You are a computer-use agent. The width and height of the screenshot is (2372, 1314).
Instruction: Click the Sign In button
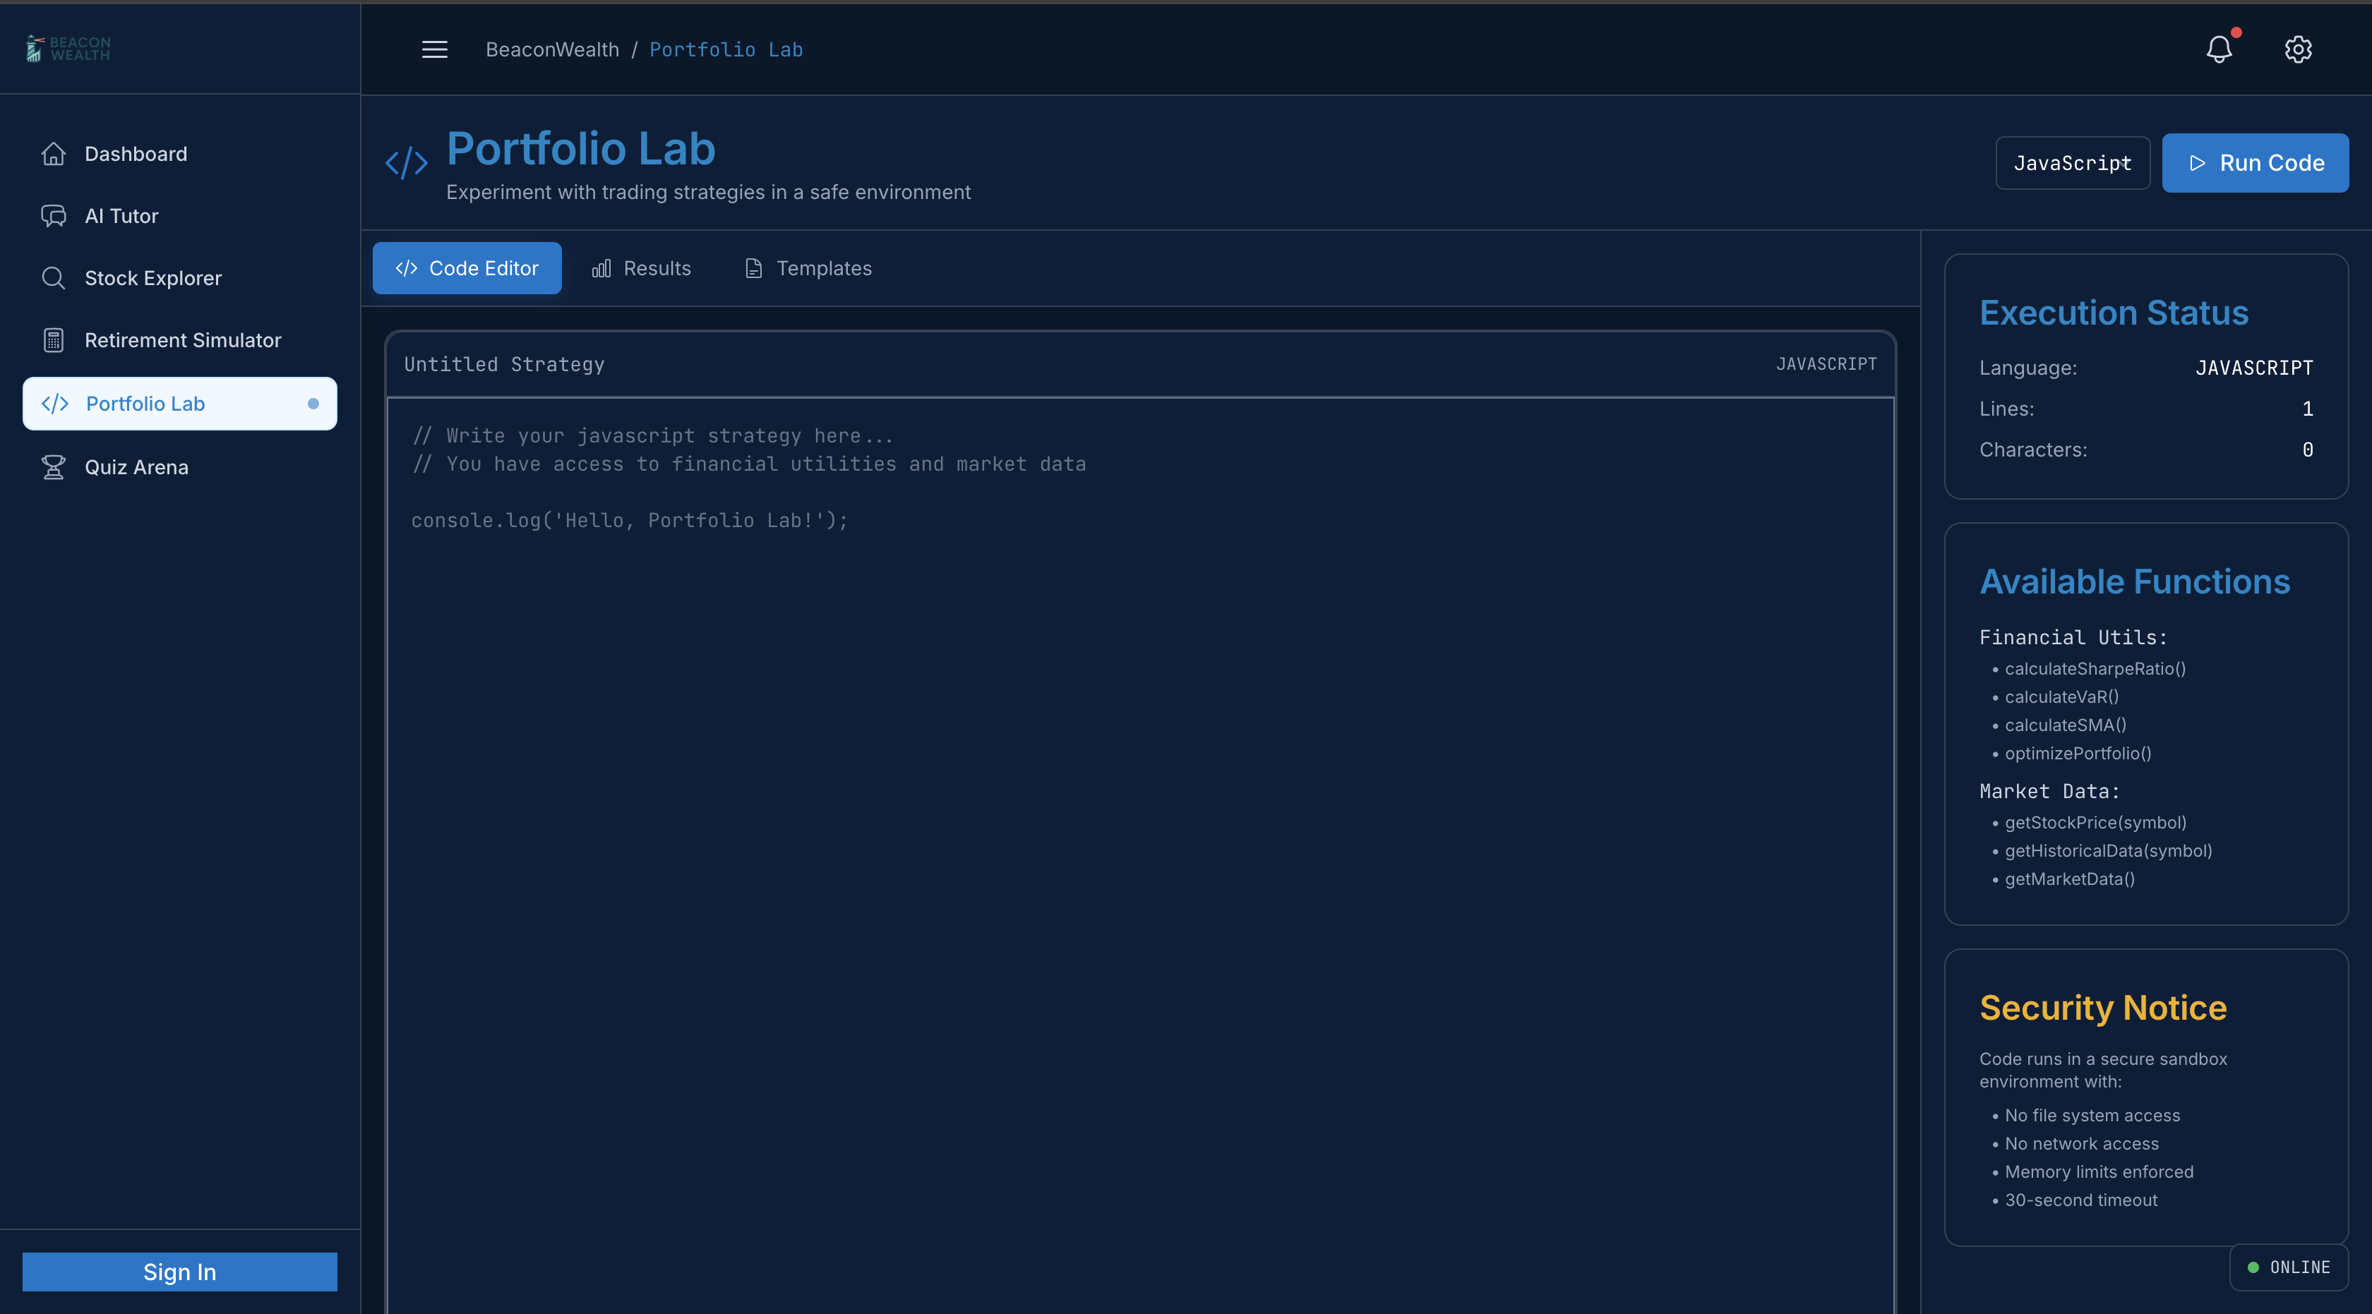click(x=179, y=1272)
